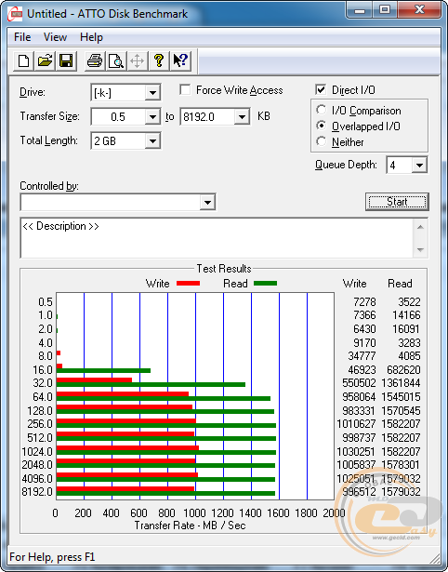Expand the Drive dropdown
The image size is (448, 572).
(152, 93)
